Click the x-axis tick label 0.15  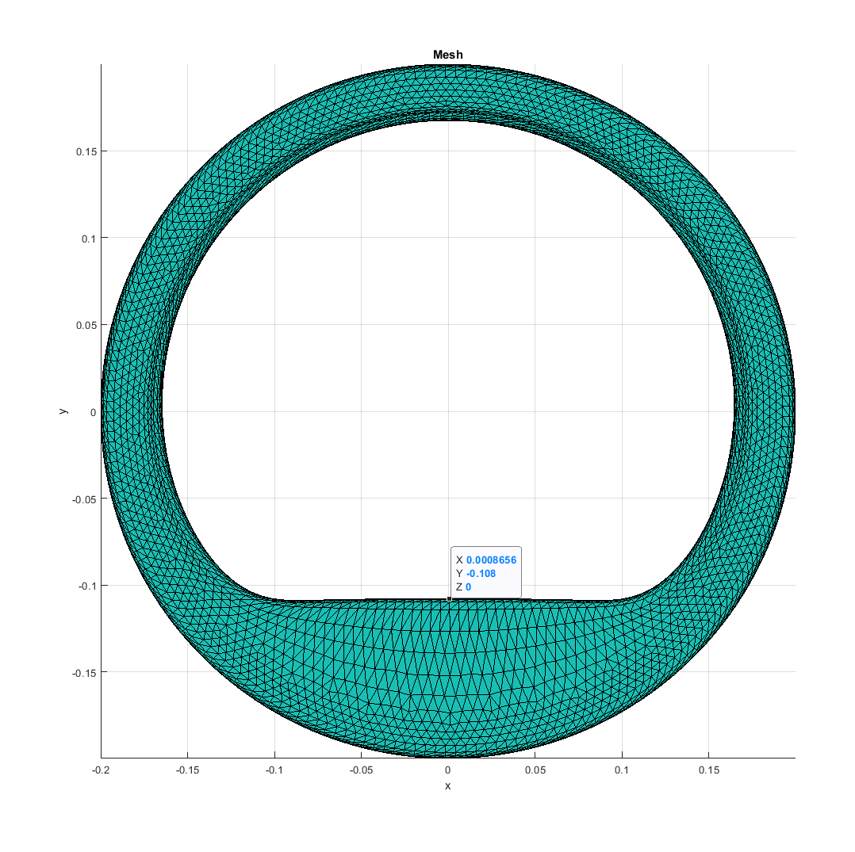pos(708,770)
